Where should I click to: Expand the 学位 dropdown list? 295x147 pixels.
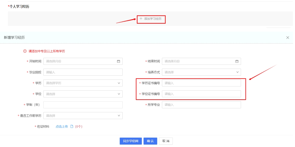coord(83,94)
